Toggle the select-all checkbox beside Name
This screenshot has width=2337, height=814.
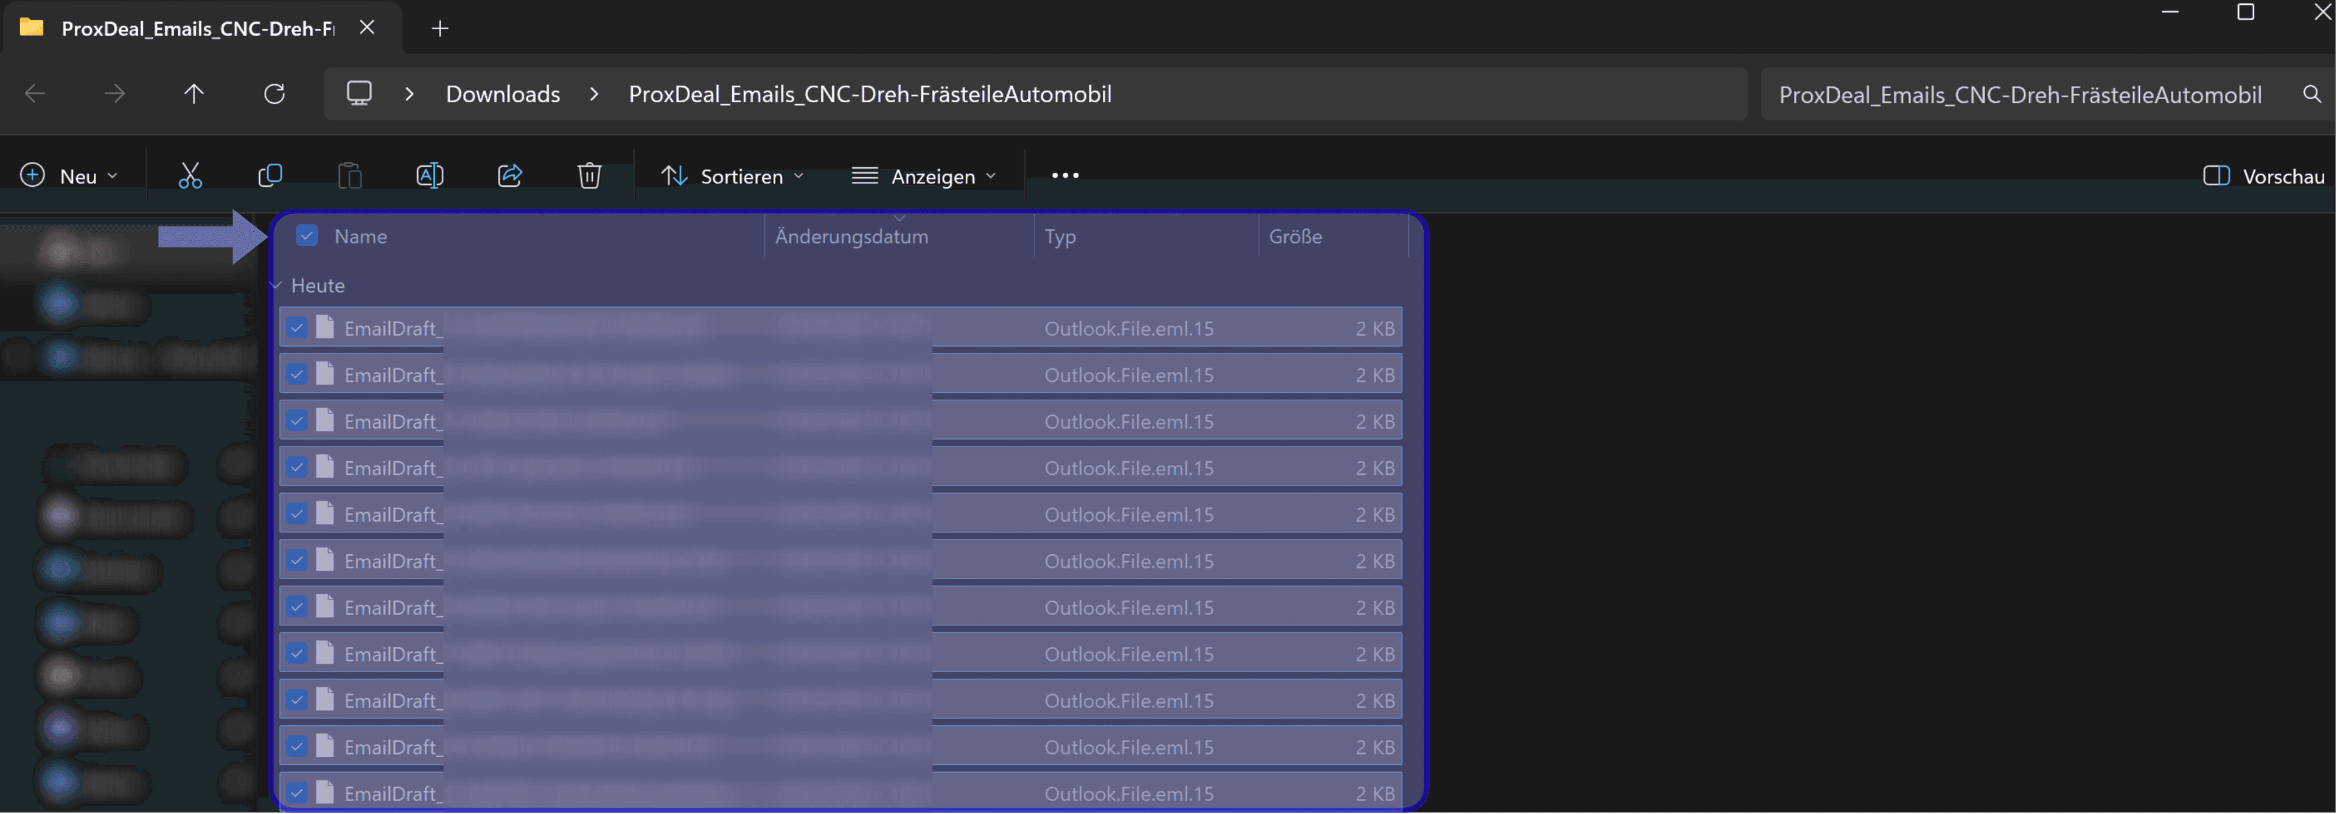[307, 235]
